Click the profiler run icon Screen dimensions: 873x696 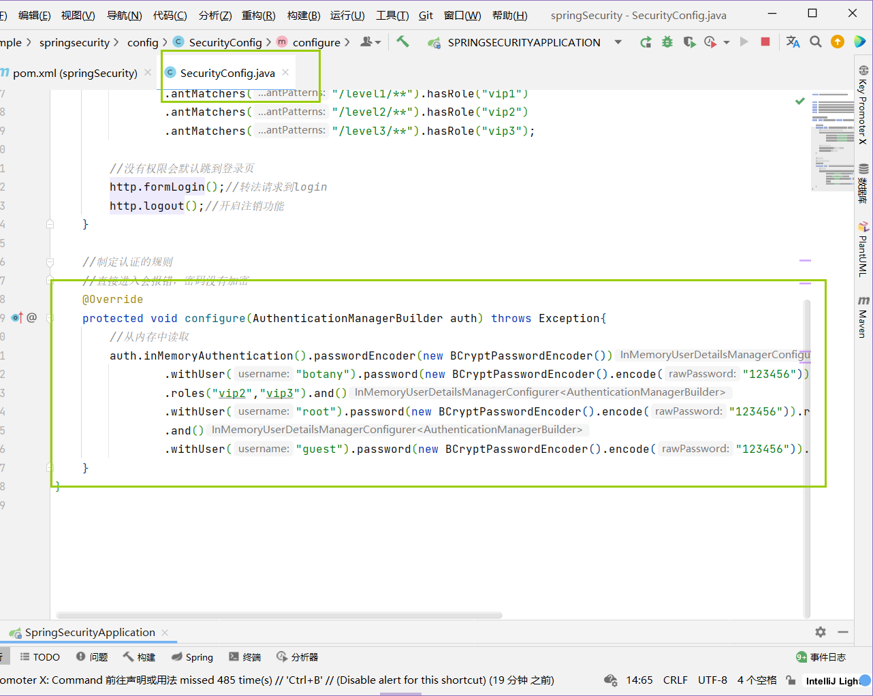pos(710,42)
